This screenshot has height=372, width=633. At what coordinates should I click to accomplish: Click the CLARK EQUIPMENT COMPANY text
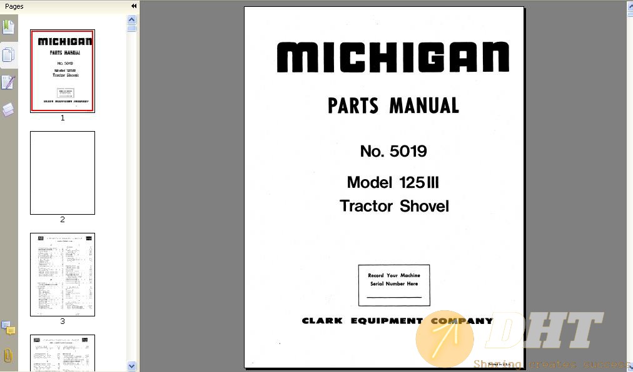click(x=398, y=321)
